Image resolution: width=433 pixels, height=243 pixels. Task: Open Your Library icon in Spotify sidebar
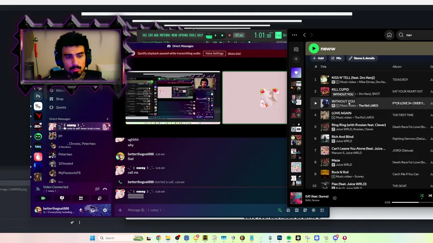296,49
